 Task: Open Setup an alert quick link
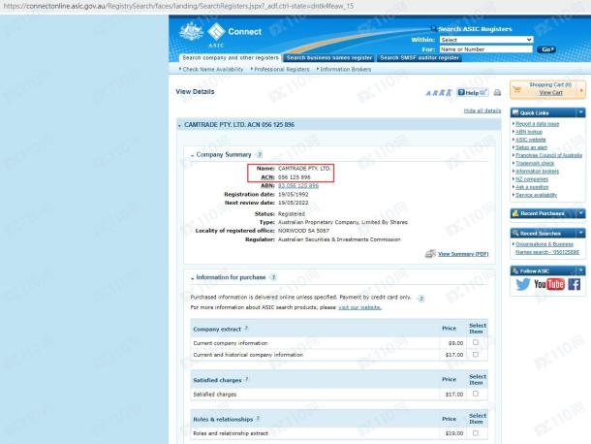[x=531, y=147]
